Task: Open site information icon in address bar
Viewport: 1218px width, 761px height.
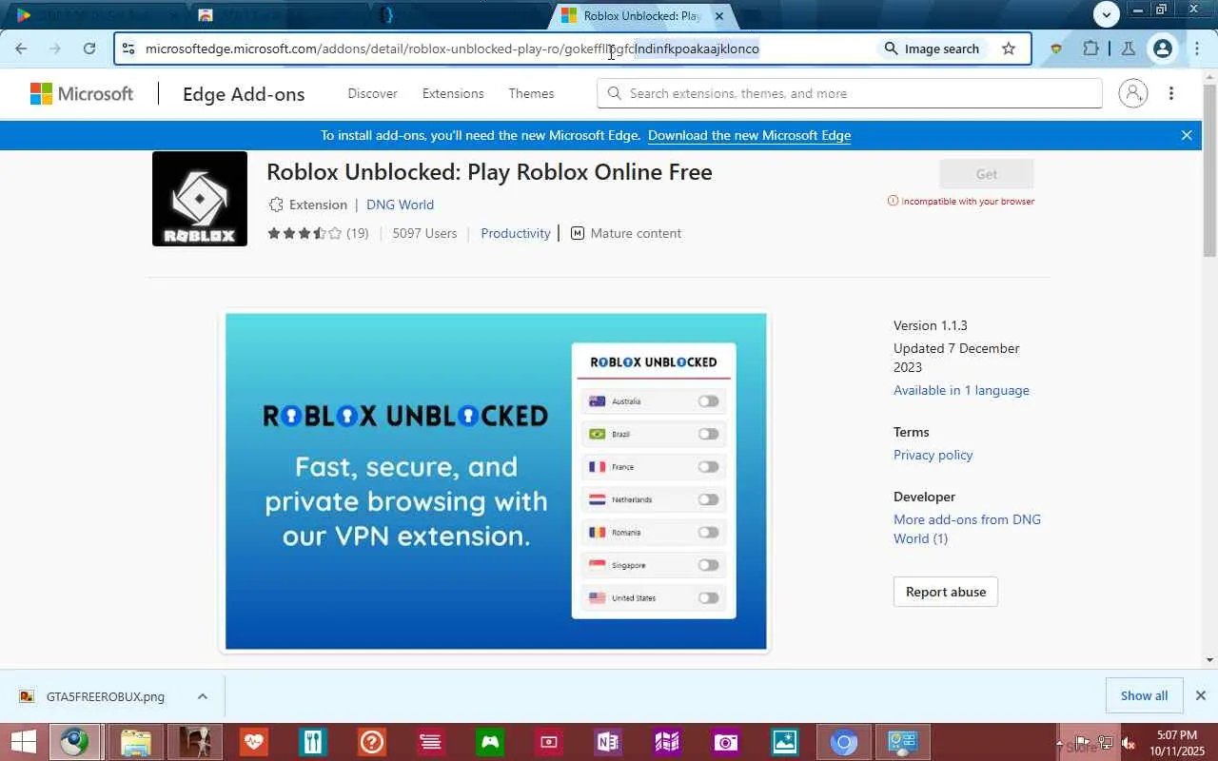Action: (128, 49)
